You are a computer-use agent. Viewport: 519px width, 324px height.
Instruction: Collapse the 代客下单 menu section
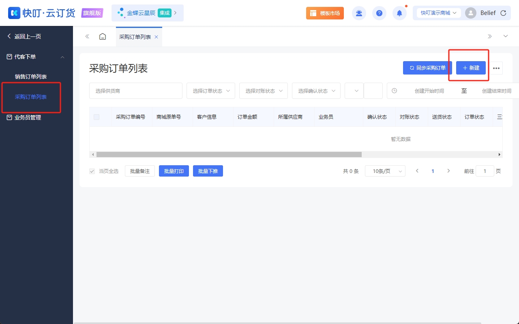pos(62,57)
